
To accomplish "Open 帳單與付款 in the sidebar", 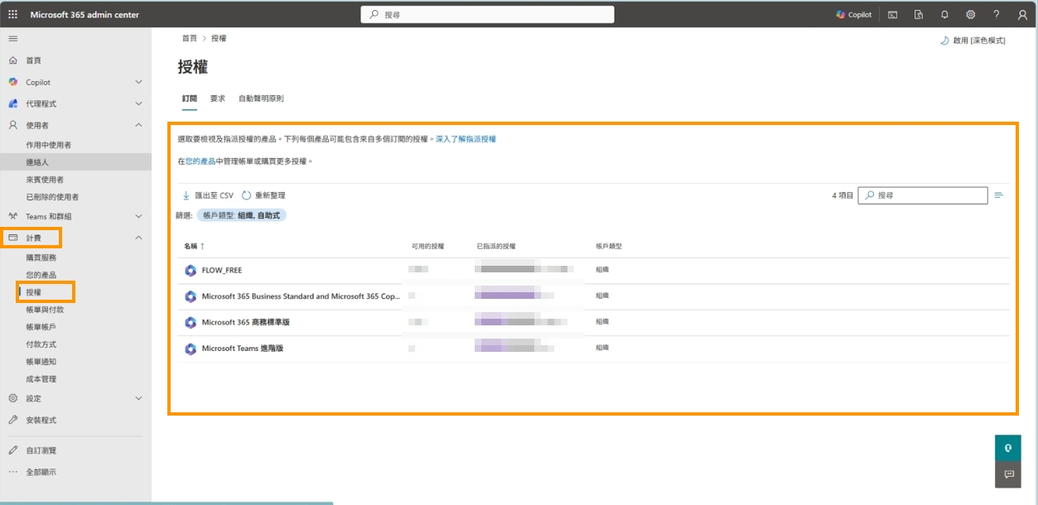I will (45, 309).
